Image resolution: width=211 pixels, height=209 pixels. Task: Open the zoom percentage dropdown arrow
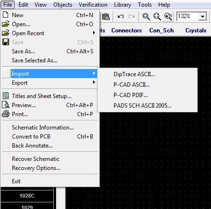point(202,16)
